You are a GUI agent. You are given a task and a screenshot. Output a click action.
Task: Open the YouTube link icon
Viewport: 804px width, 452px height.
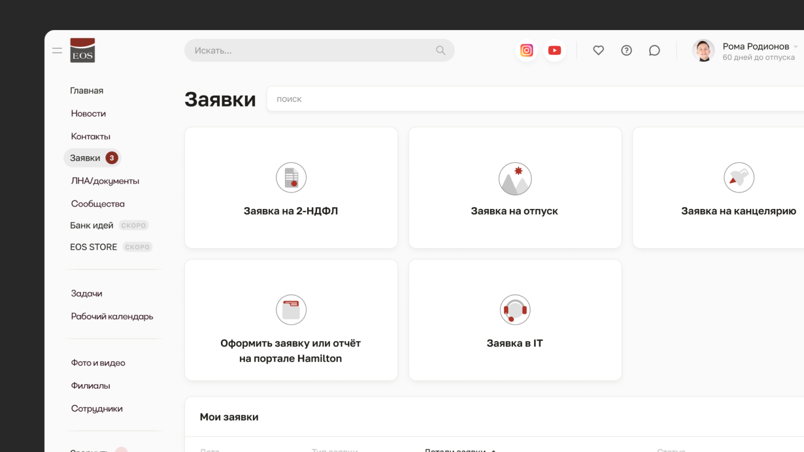555,50
